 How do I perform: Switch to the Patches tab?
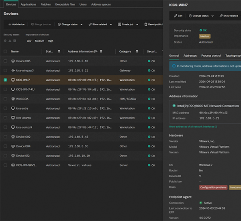pos(46,4)
